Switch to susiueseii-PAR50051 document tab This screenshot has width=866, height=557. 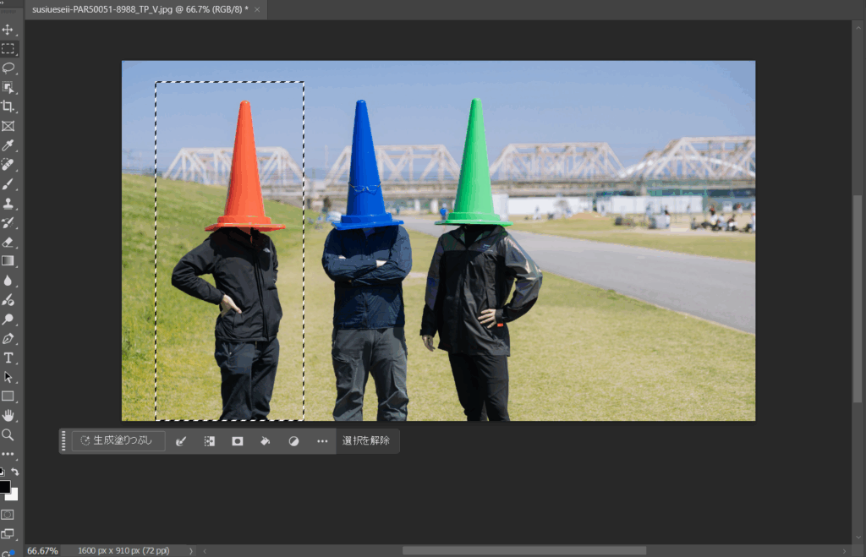(140, 9)
